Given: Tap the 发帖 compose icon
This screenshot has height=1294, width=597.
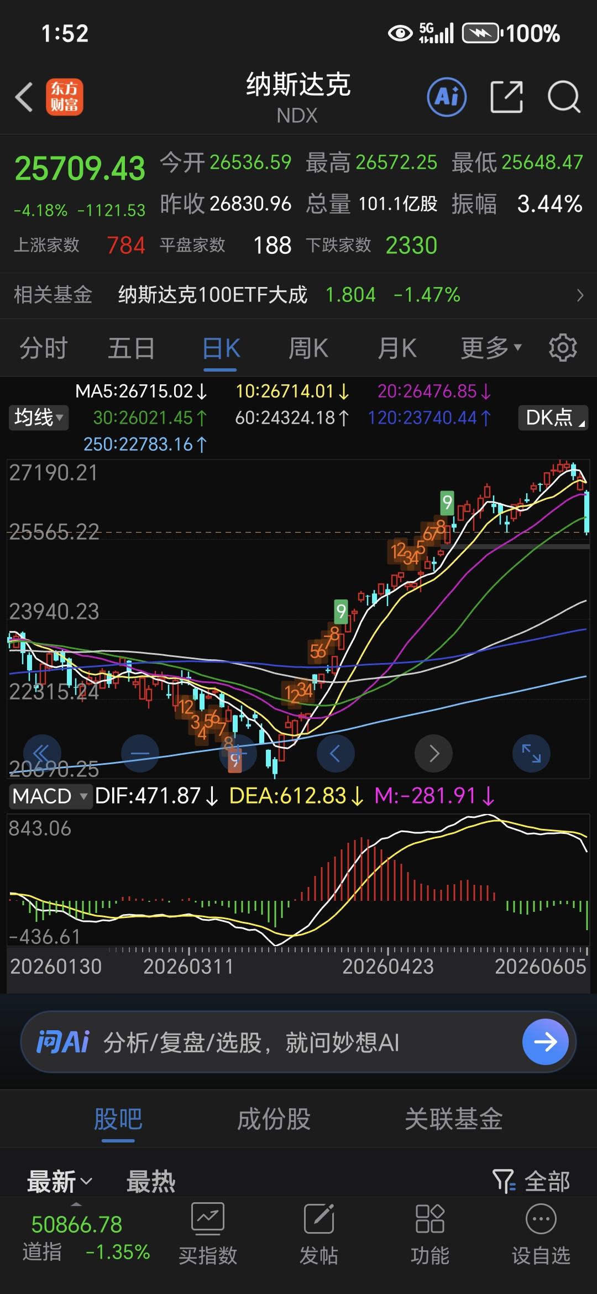Looking at the screenshot, I should tap(319, 1218).
